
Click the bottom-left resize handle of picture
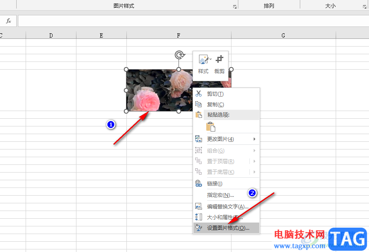126,111
